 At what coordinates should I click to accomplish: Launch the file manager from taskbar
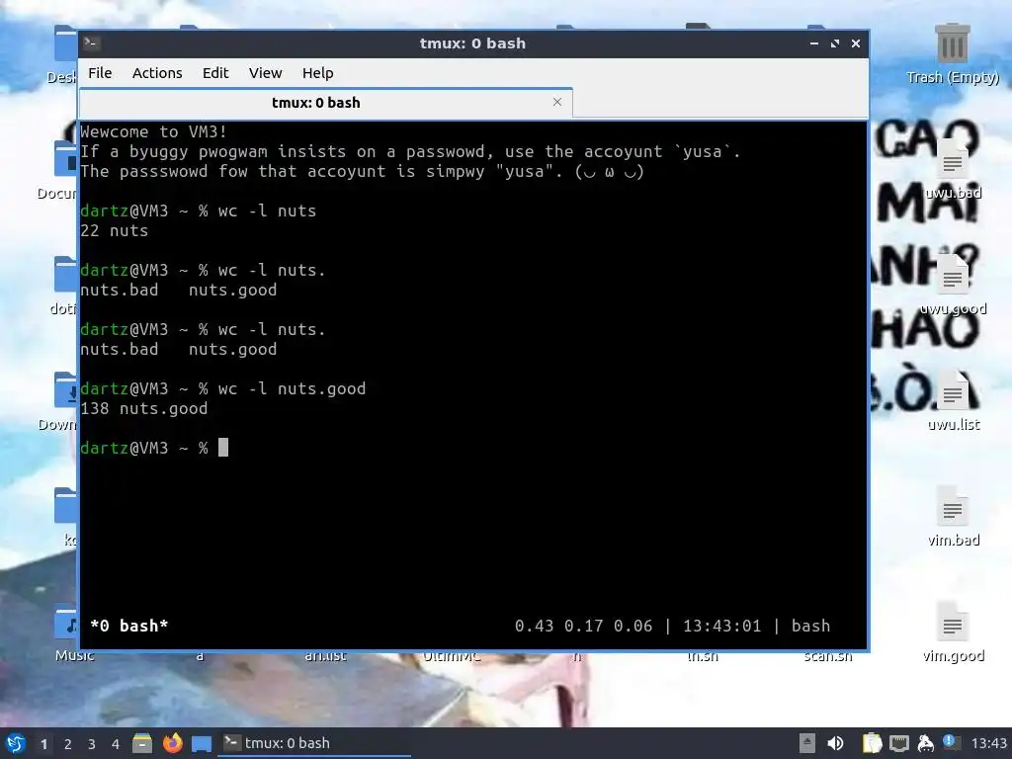142,743
